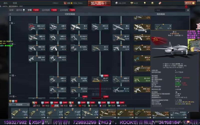The image size is (200, 125).
Task: Switch to the 陆军 army tab
Action: coord(11,10)
